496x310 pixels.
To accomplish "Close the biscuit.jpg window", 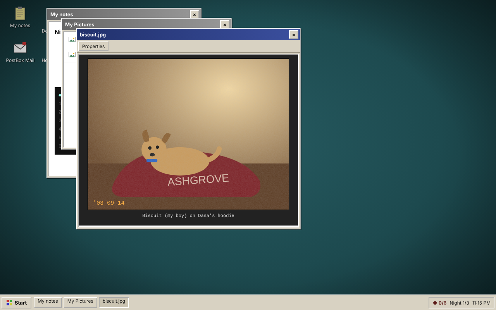I will 294,34.
